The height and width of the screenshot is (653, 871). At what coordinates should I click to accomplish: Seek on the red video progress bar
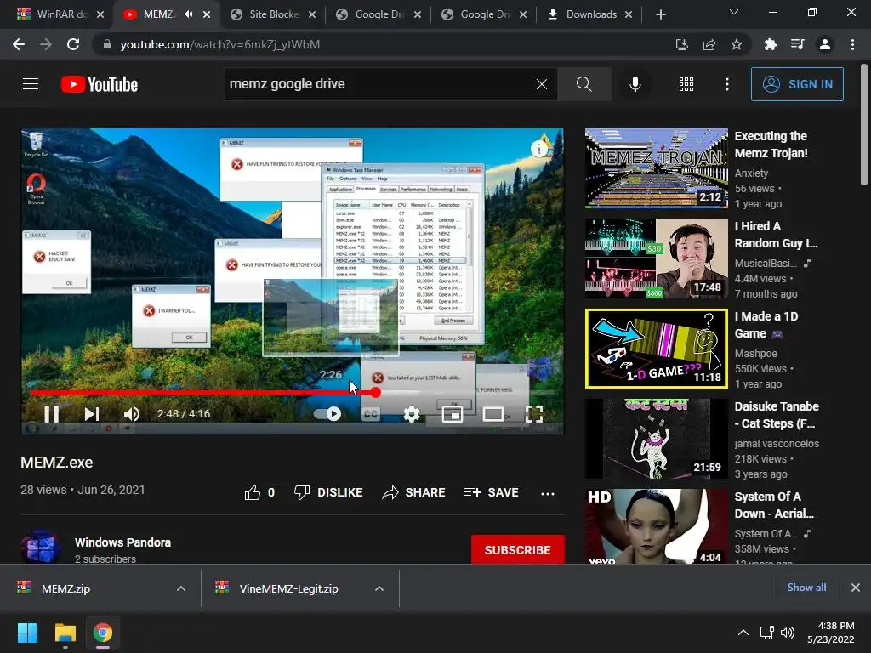[293, 393]
